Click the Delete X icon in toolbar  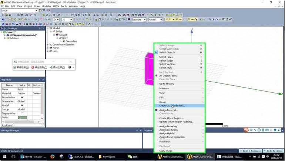31,15
